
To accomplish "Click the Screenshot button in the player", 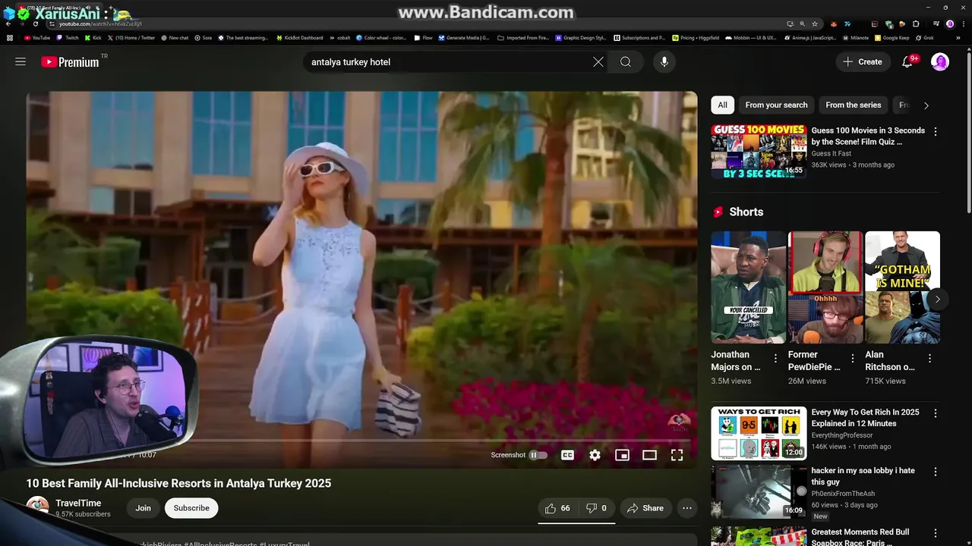I will click(x=508, y=455).
